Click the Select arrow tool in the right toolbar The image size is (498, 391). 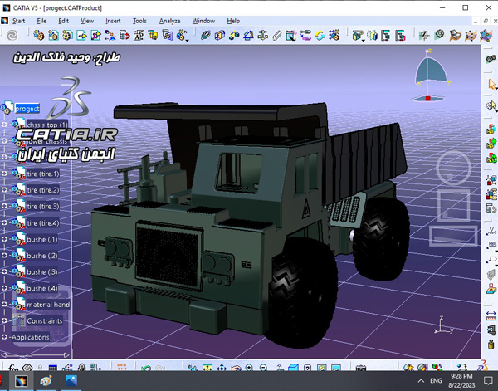pyautogui.click(x=491, y=84)
